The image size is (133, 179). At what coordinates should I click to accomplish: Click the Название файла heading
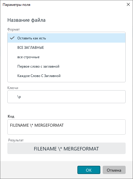pyautogui.click(x=26, y=20)
